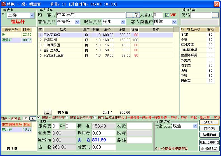Select sort by dish category radio button
The width and height of the screenshot is (221, 156).
67,117
